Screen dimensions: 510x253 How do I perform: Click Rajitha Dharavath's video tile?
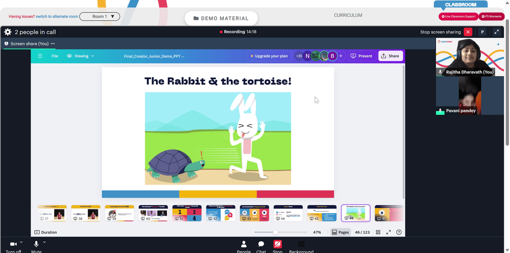(x=470, y=57)
